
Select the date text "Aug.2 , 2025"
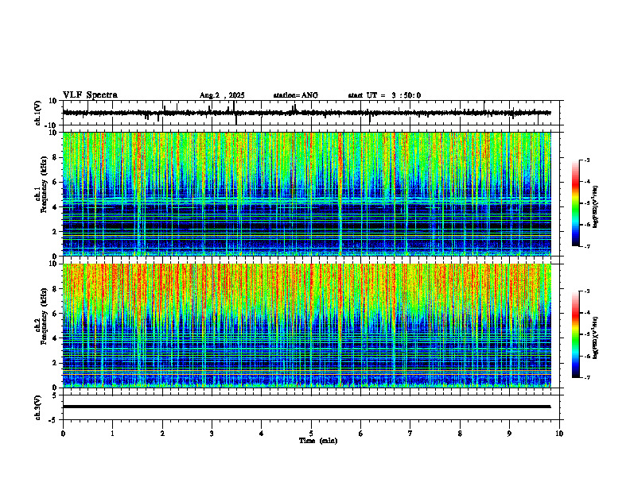click(x=222, y=95)
